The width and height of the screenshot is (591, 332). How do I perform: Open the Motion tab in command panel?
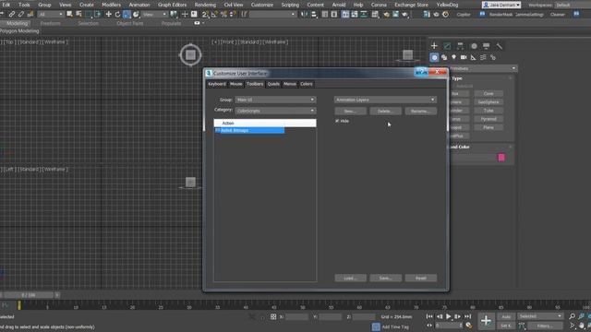pos(474,46)
